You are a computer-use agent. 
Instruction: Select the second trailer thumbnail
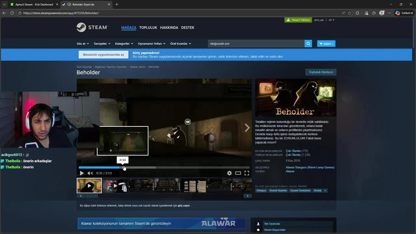point(115,186)
